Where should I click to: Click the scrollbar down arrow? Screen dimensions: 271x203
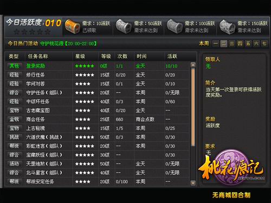pos(193,183)
